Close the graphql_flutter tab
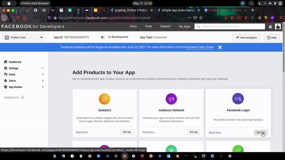This screenshot has width=285, height=160. tap(151, 10)
